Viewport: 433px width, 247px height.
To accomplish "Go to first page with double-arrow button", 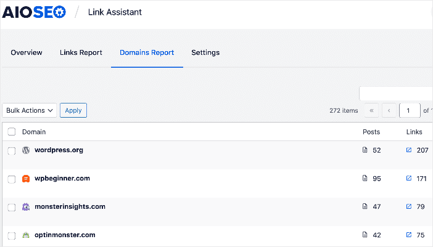I will [x=371, y=110].
